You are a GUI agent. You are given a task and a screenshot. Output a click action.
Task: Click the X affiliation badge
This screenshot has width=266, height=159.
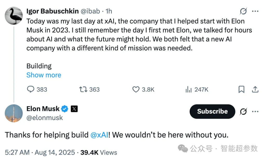[x=74, y=109]
